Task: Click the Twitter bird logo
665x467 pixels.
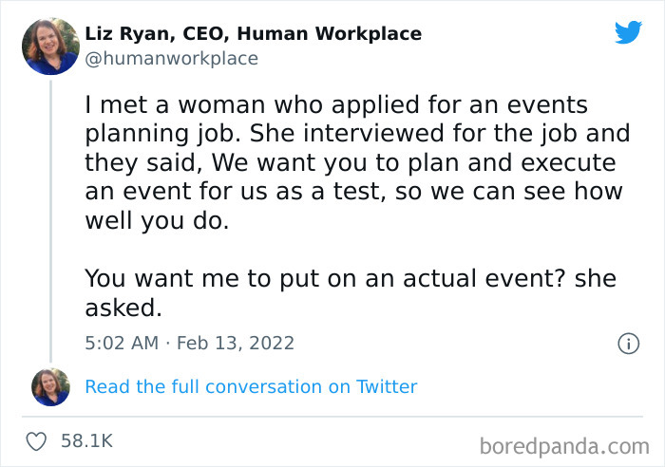Action: 628,33
